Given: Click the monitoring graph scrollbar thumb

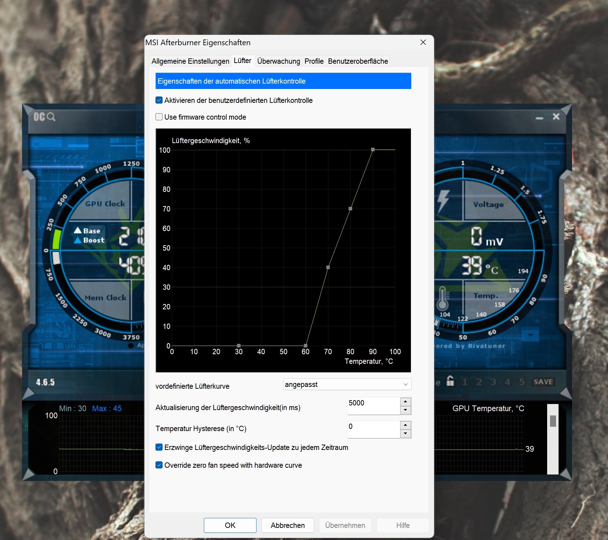Looking at the screenshot, I should coord(553,421).
